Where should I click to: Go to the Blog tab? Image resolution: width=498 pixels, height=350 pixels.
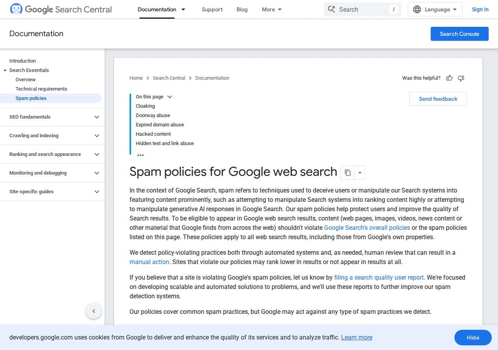pos(242,9)
